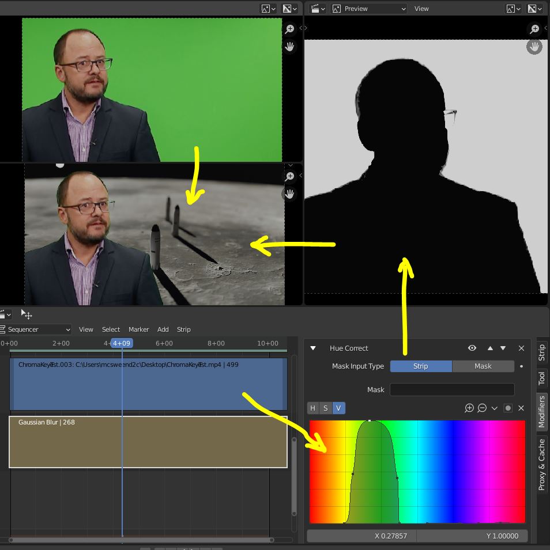The width and height of the screenshot is (550, 550).
Task: Click the Mask input field
Action: [x=453, y=390]
